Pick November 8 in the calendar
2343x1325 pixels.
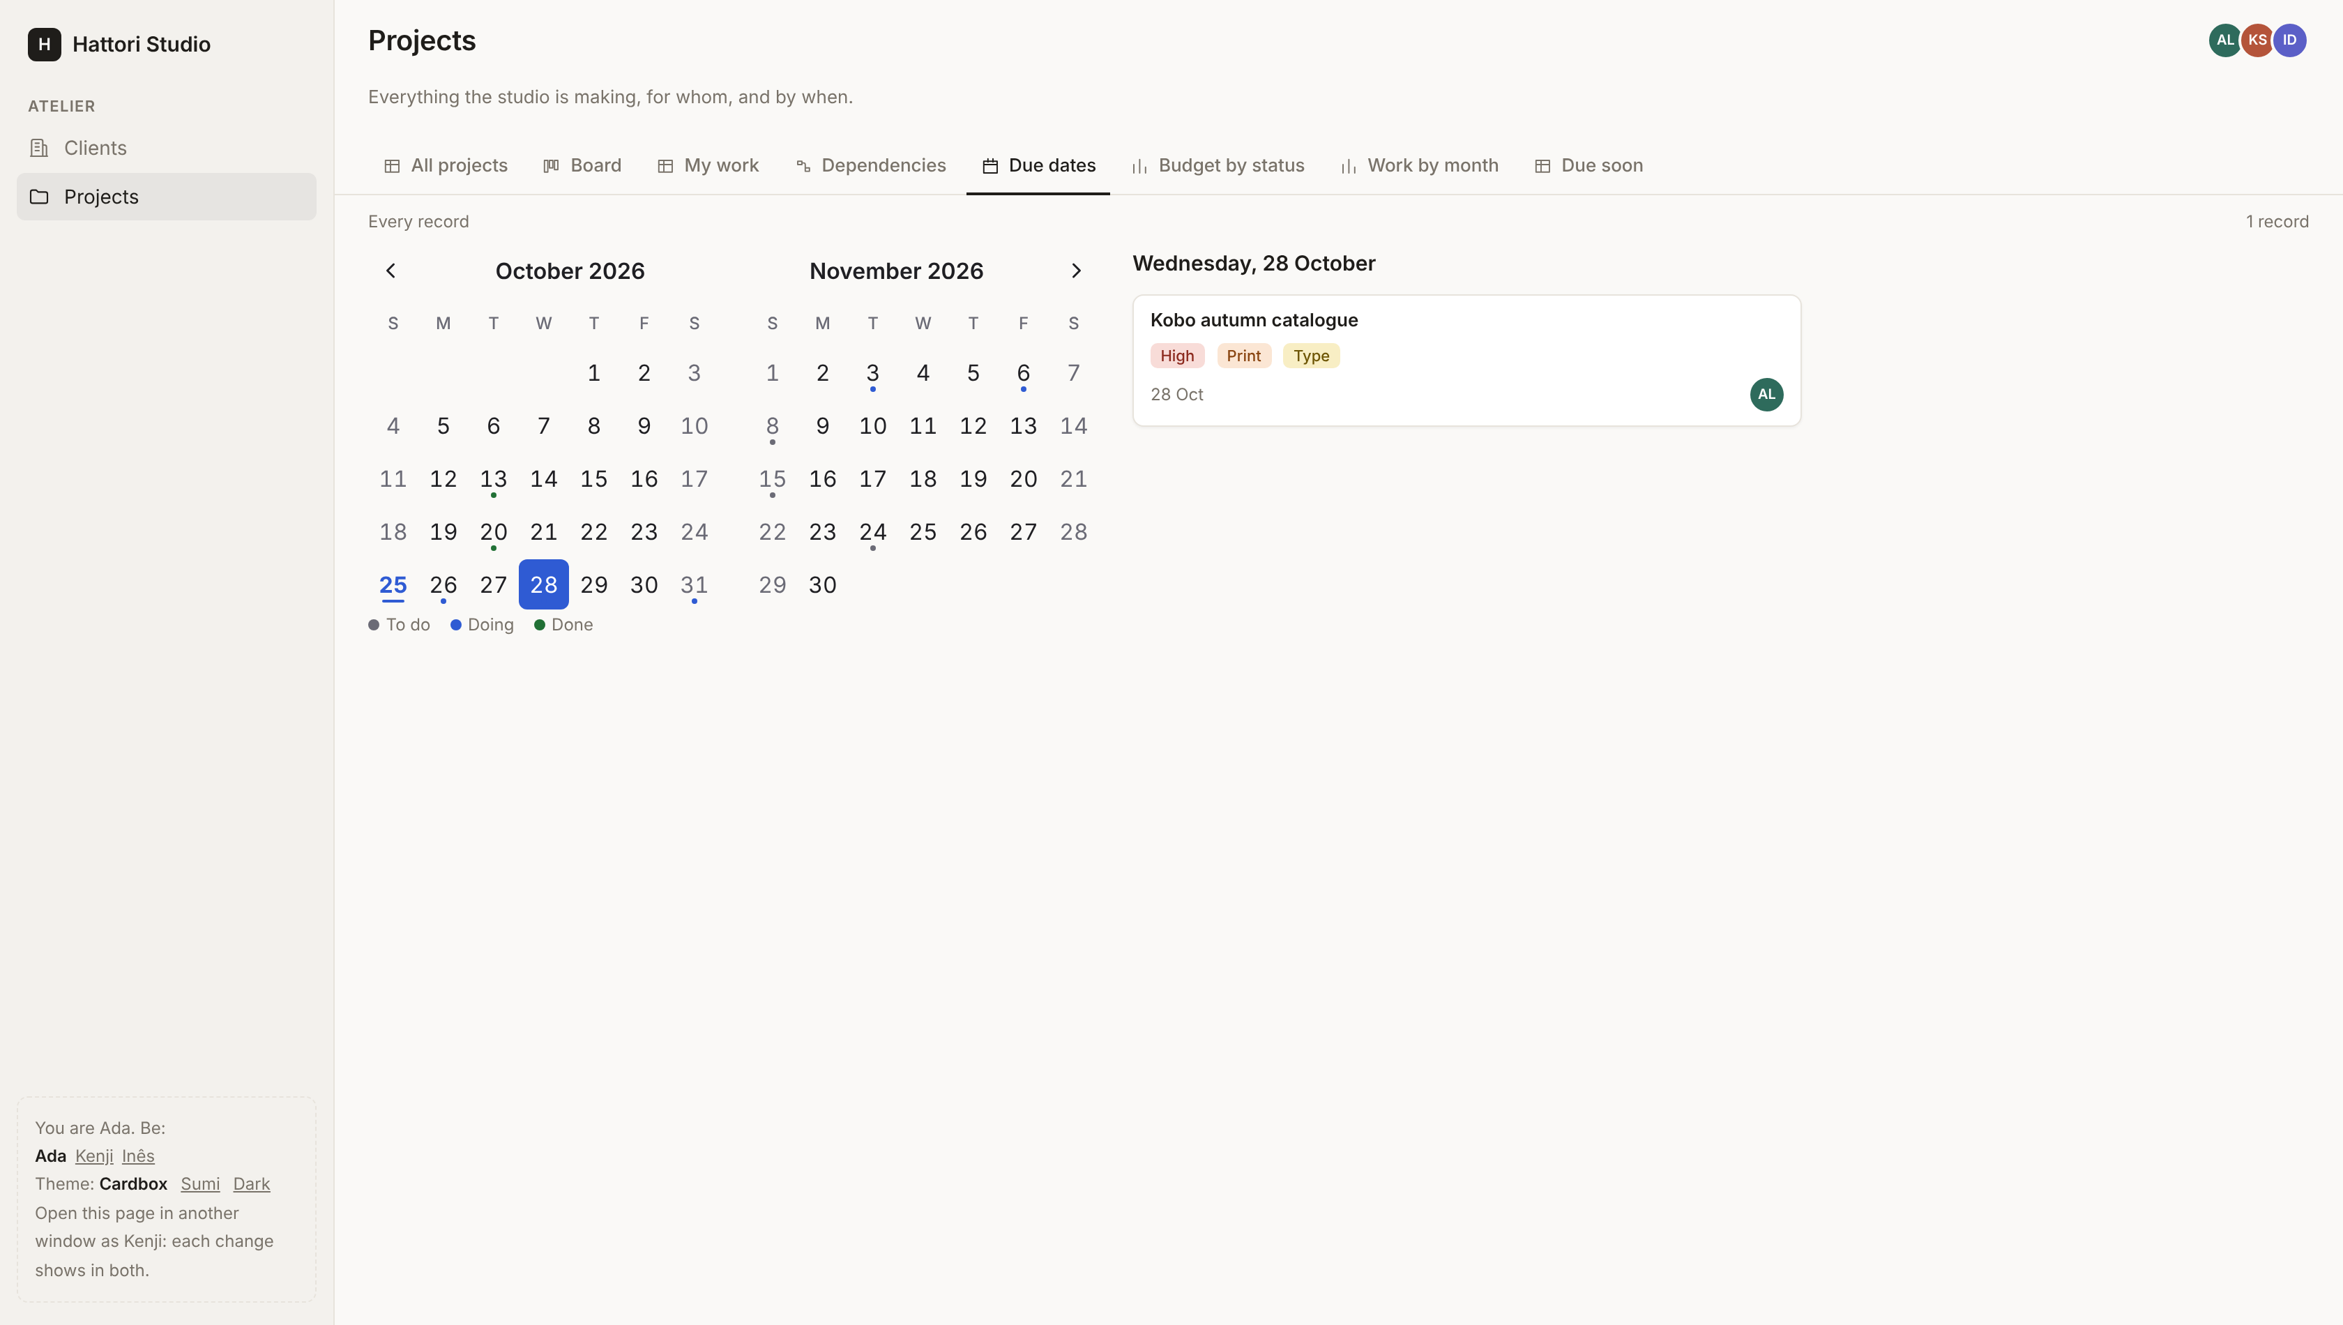click(773, 426)
